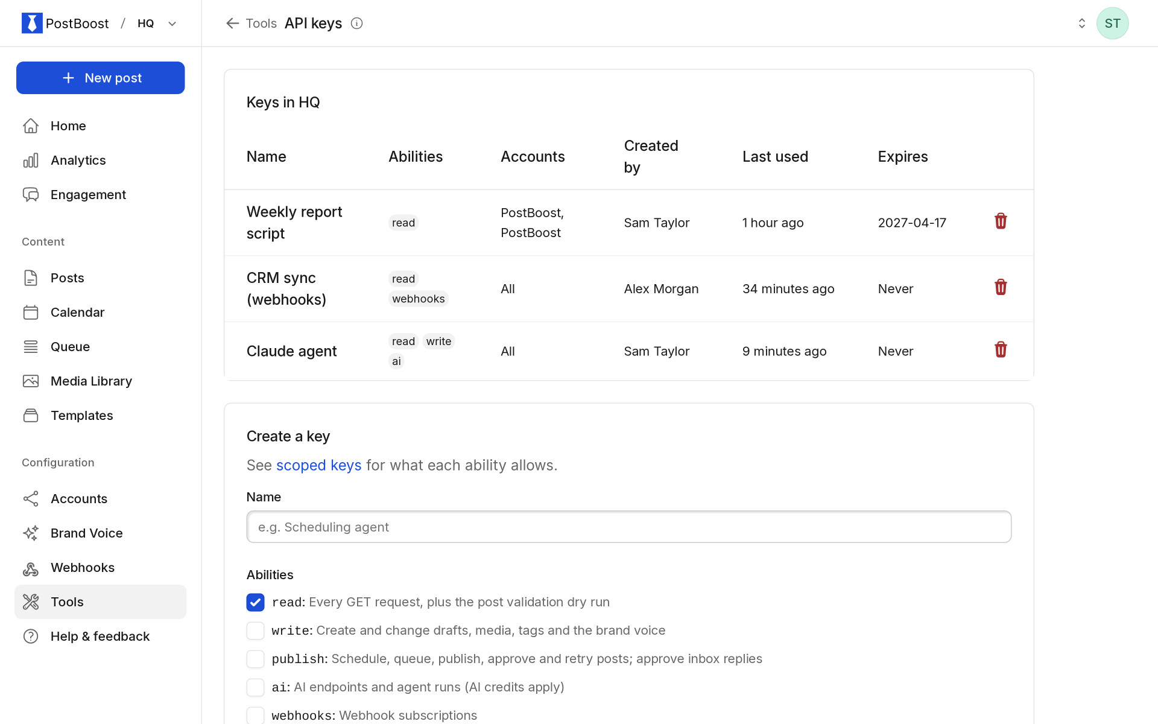Click the Weekly report script name
The height and width of the screenshot is (724, 1158).
[x=294, y=223]
